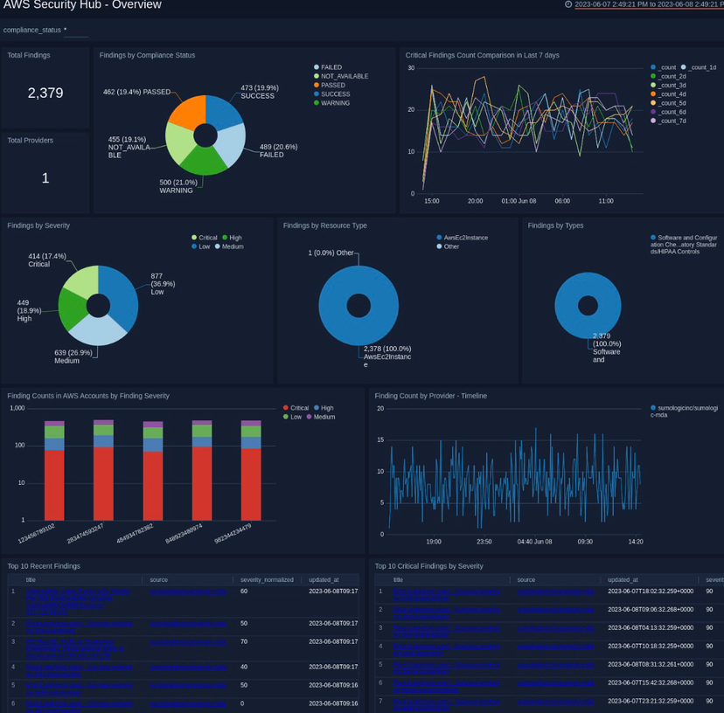Select the bar for account 123456789102

[54, 471]
